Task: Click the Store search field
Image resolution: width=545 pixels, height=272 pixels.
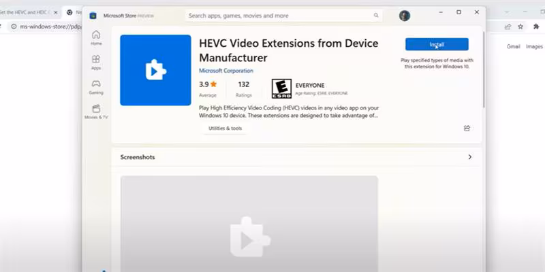Action: [x=283, y=16]
